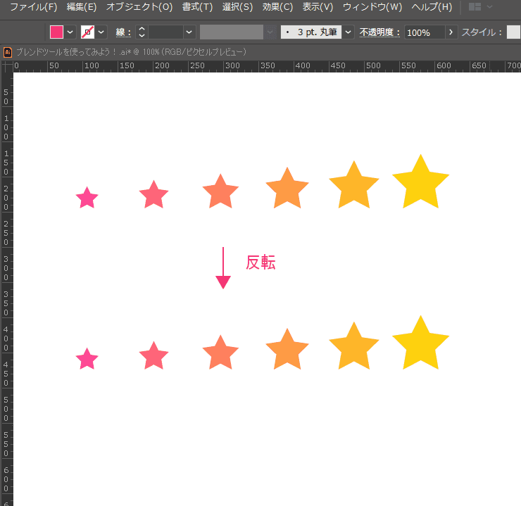This screenshot has height=506, width=521.
Task: Select the largest yellow star in top row
Action: tap(420, 184)
